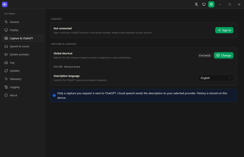The height and width of the screenshot is (157, 244).
Task: Open the General settings page
Action: (x=23, y=22)
